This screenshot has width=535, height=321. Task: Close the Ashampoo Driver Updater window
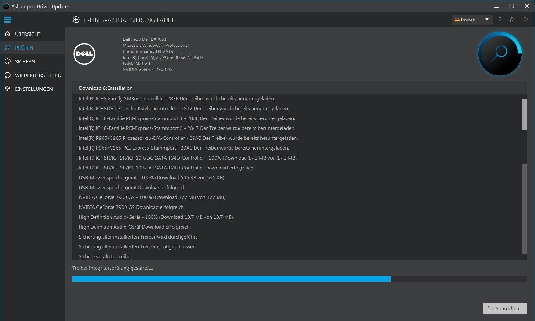(527, 6)
